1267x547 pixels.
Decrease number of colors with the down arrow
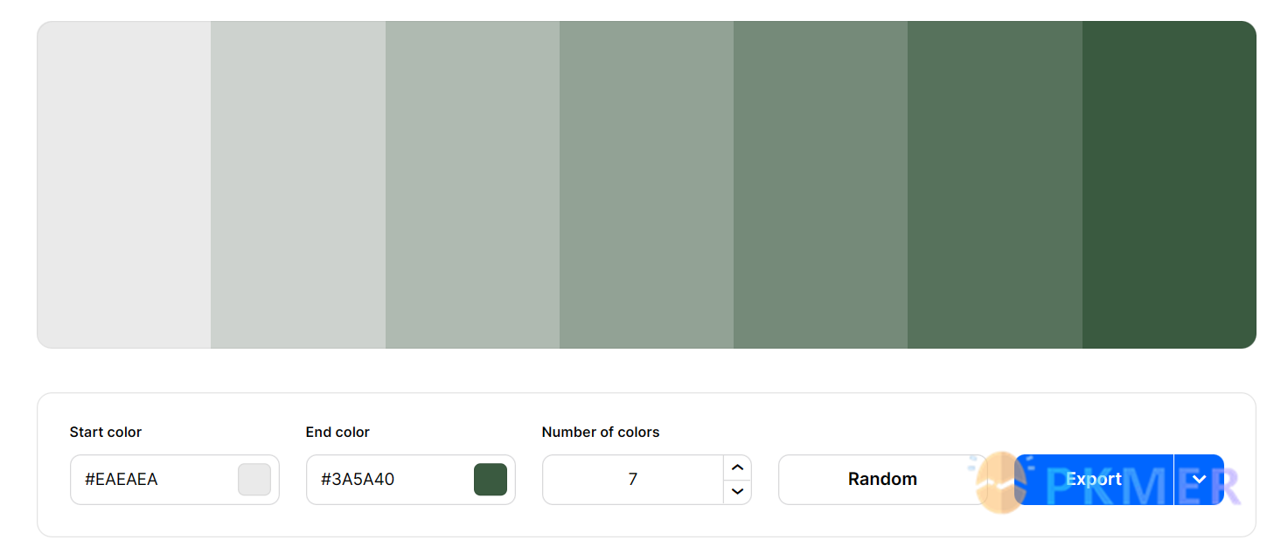point(737,491)
